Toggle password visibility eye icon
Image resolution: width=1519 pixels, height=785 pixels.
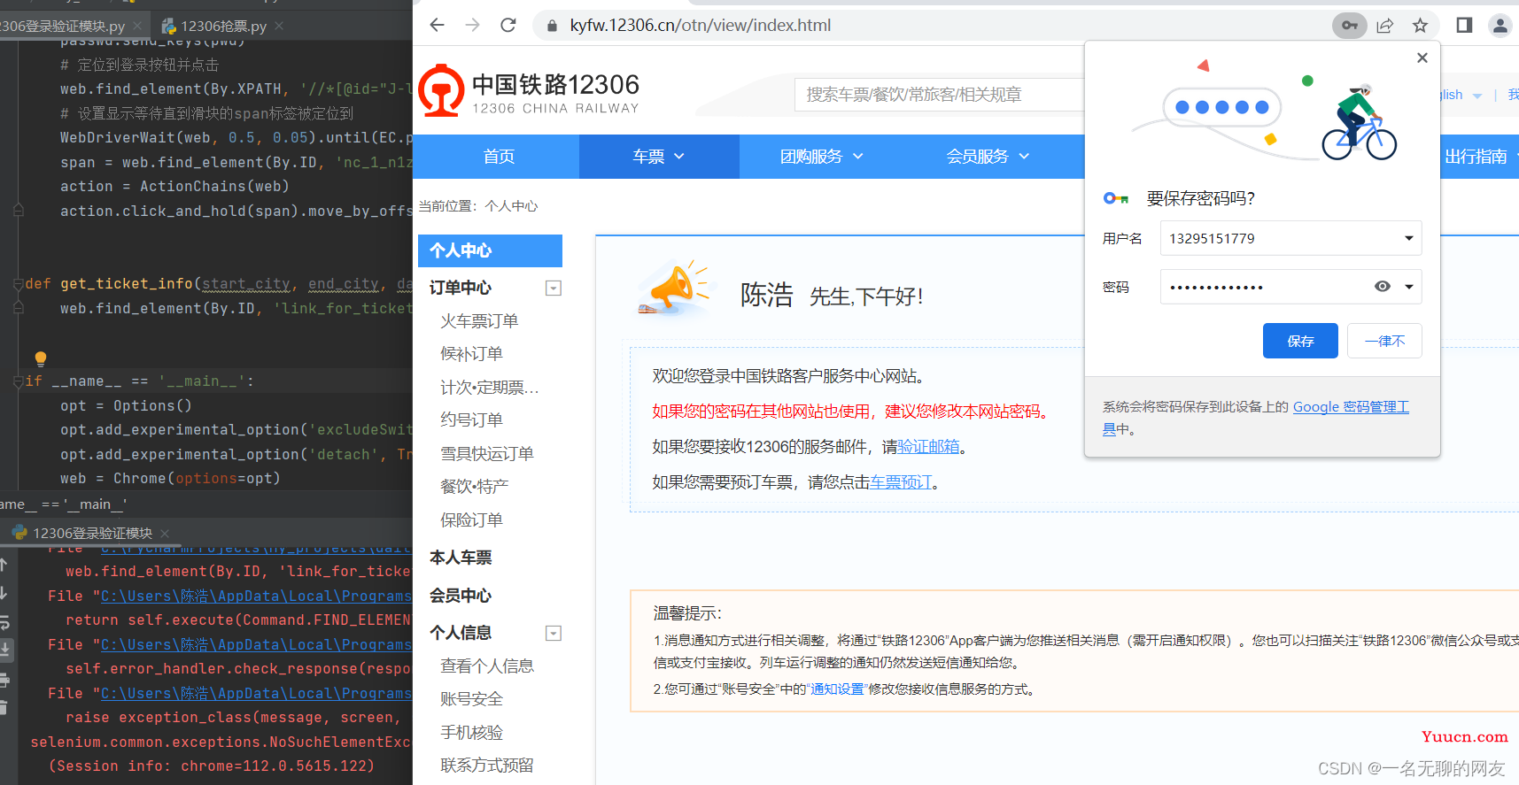(1382, 287)
